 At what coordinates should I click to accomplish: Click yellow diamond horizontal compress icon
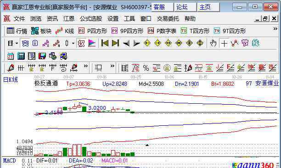point(179,43)
